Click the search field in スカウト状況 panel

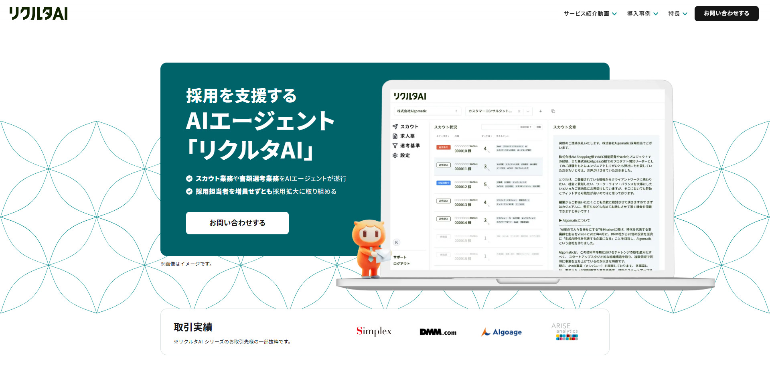coord(499,127)
